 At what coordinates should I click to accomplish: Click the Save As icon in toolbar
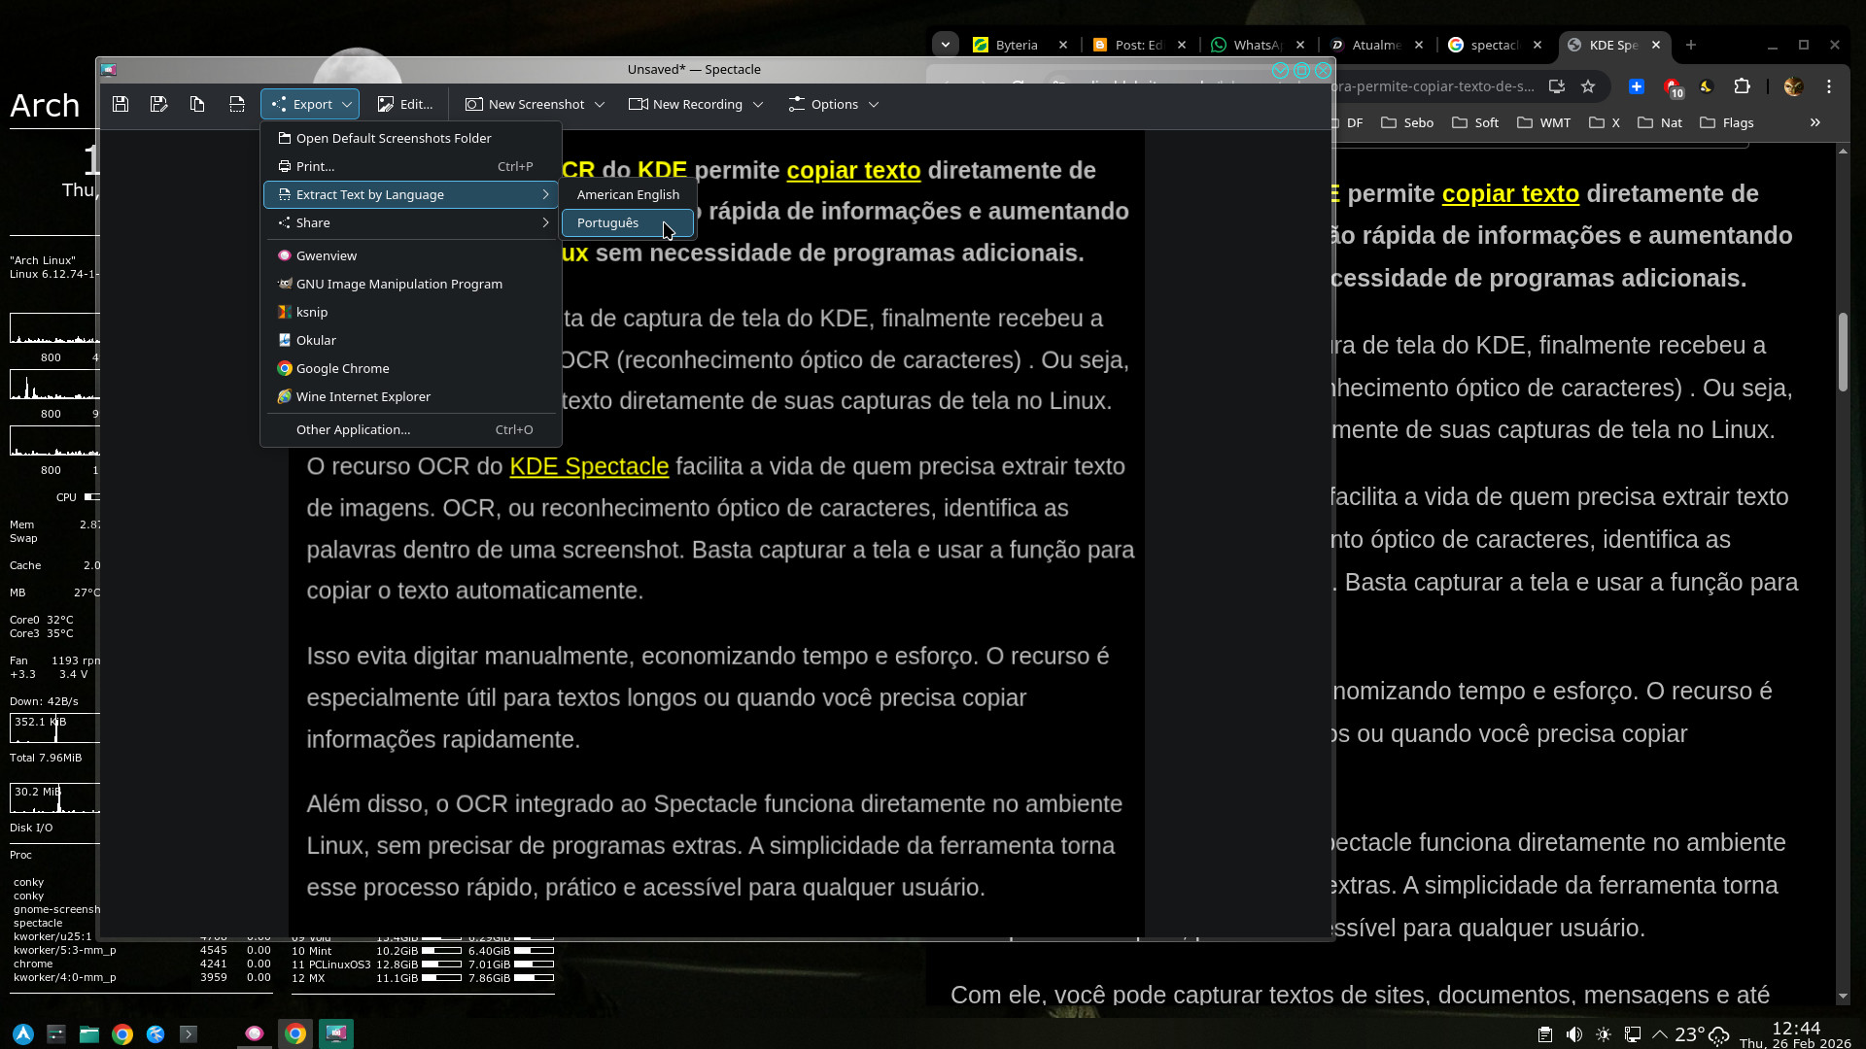point(159,104)
